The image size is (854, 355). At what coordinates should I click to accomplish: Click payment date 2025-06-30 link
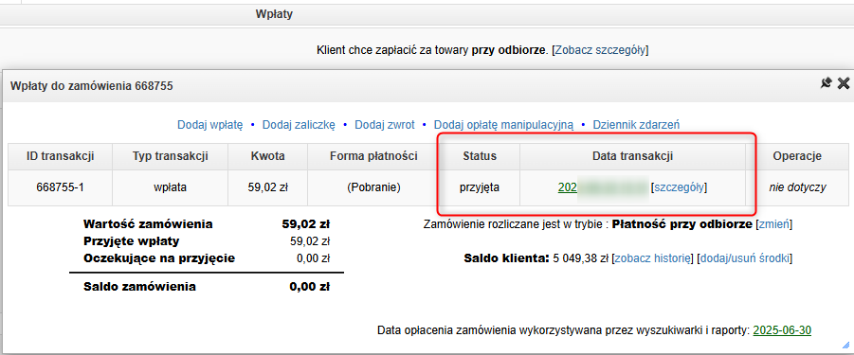[782, 330]
